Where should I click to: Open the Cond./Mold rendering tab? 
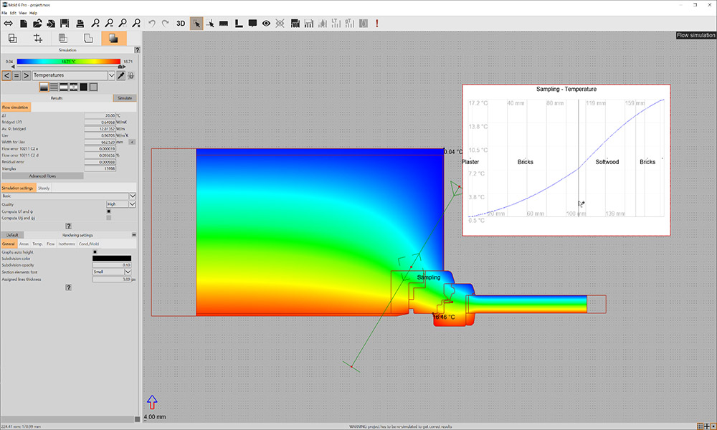coord(89,244)
